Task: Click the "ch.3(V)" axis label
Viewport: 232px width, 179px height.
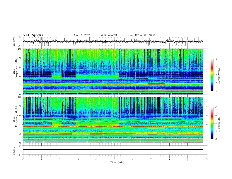Action: [14, 150]
